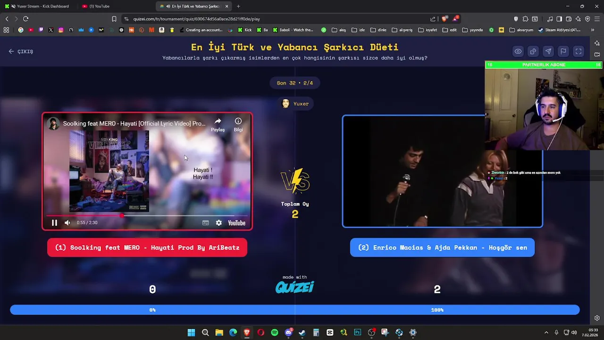This screenshot has width=604, height=340.
Task: Click the Enrico Macias video thumbnail
Action: point(442,171)
